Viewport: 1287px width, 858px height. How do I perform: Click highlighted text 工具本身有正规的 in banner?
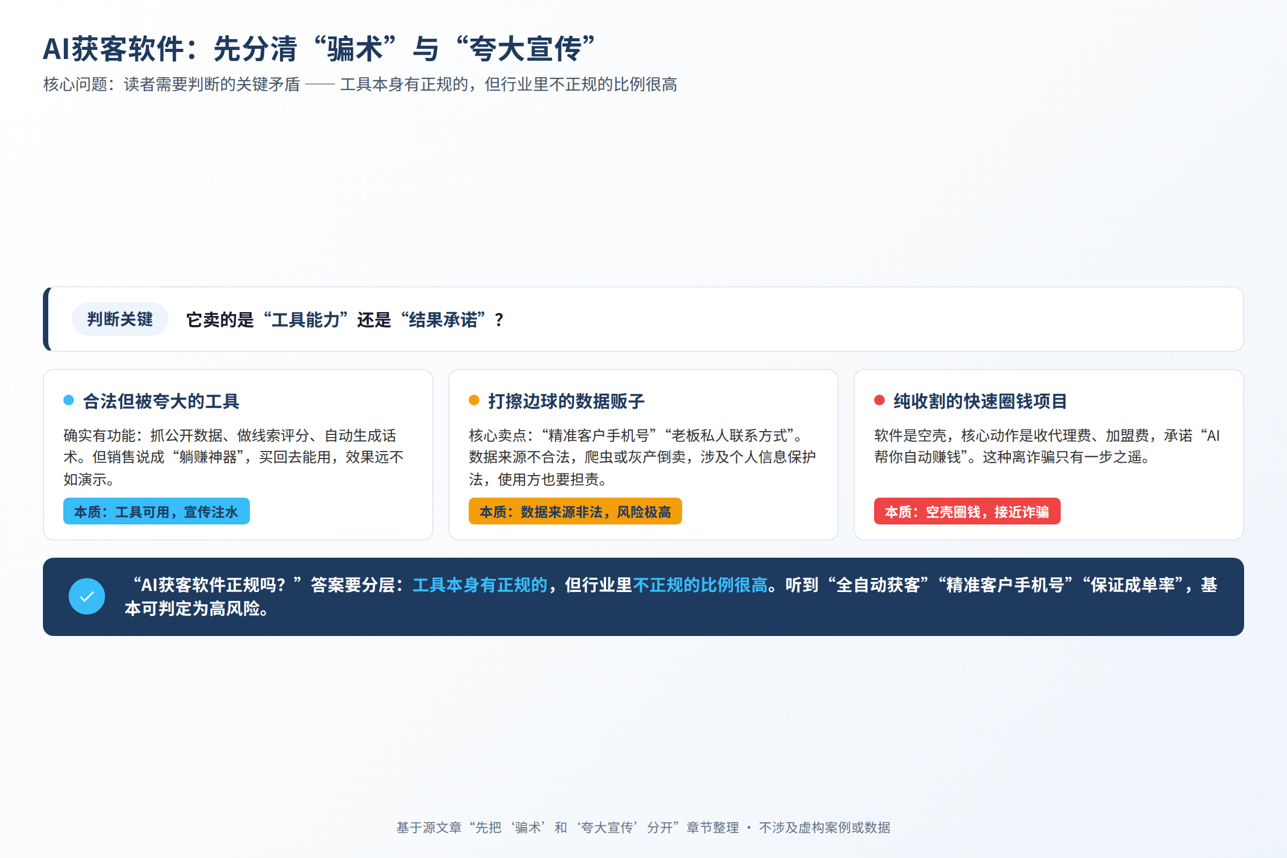tap(480, 585)
